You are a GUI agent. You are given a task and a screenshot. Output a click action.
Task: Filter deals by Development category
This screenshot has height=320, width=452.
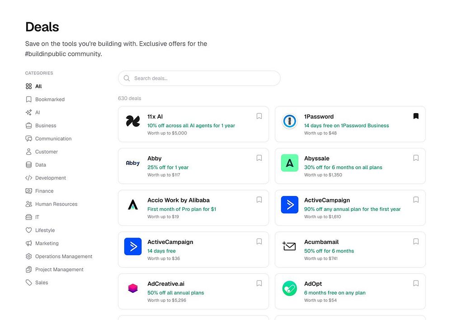point(51,178)
